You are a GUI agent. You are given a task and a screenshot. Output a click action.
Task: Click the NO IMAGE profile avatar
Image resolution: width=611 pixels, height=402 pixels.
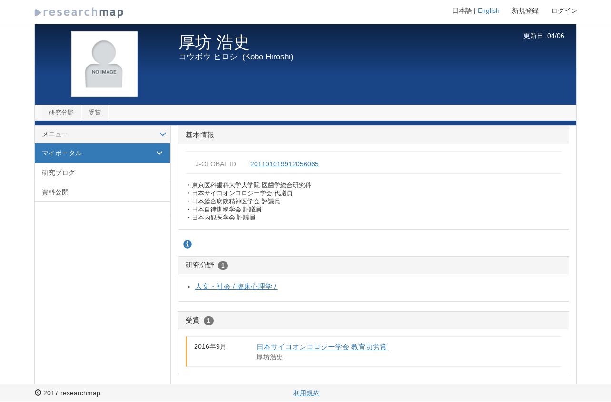click(x=104, y=64)
